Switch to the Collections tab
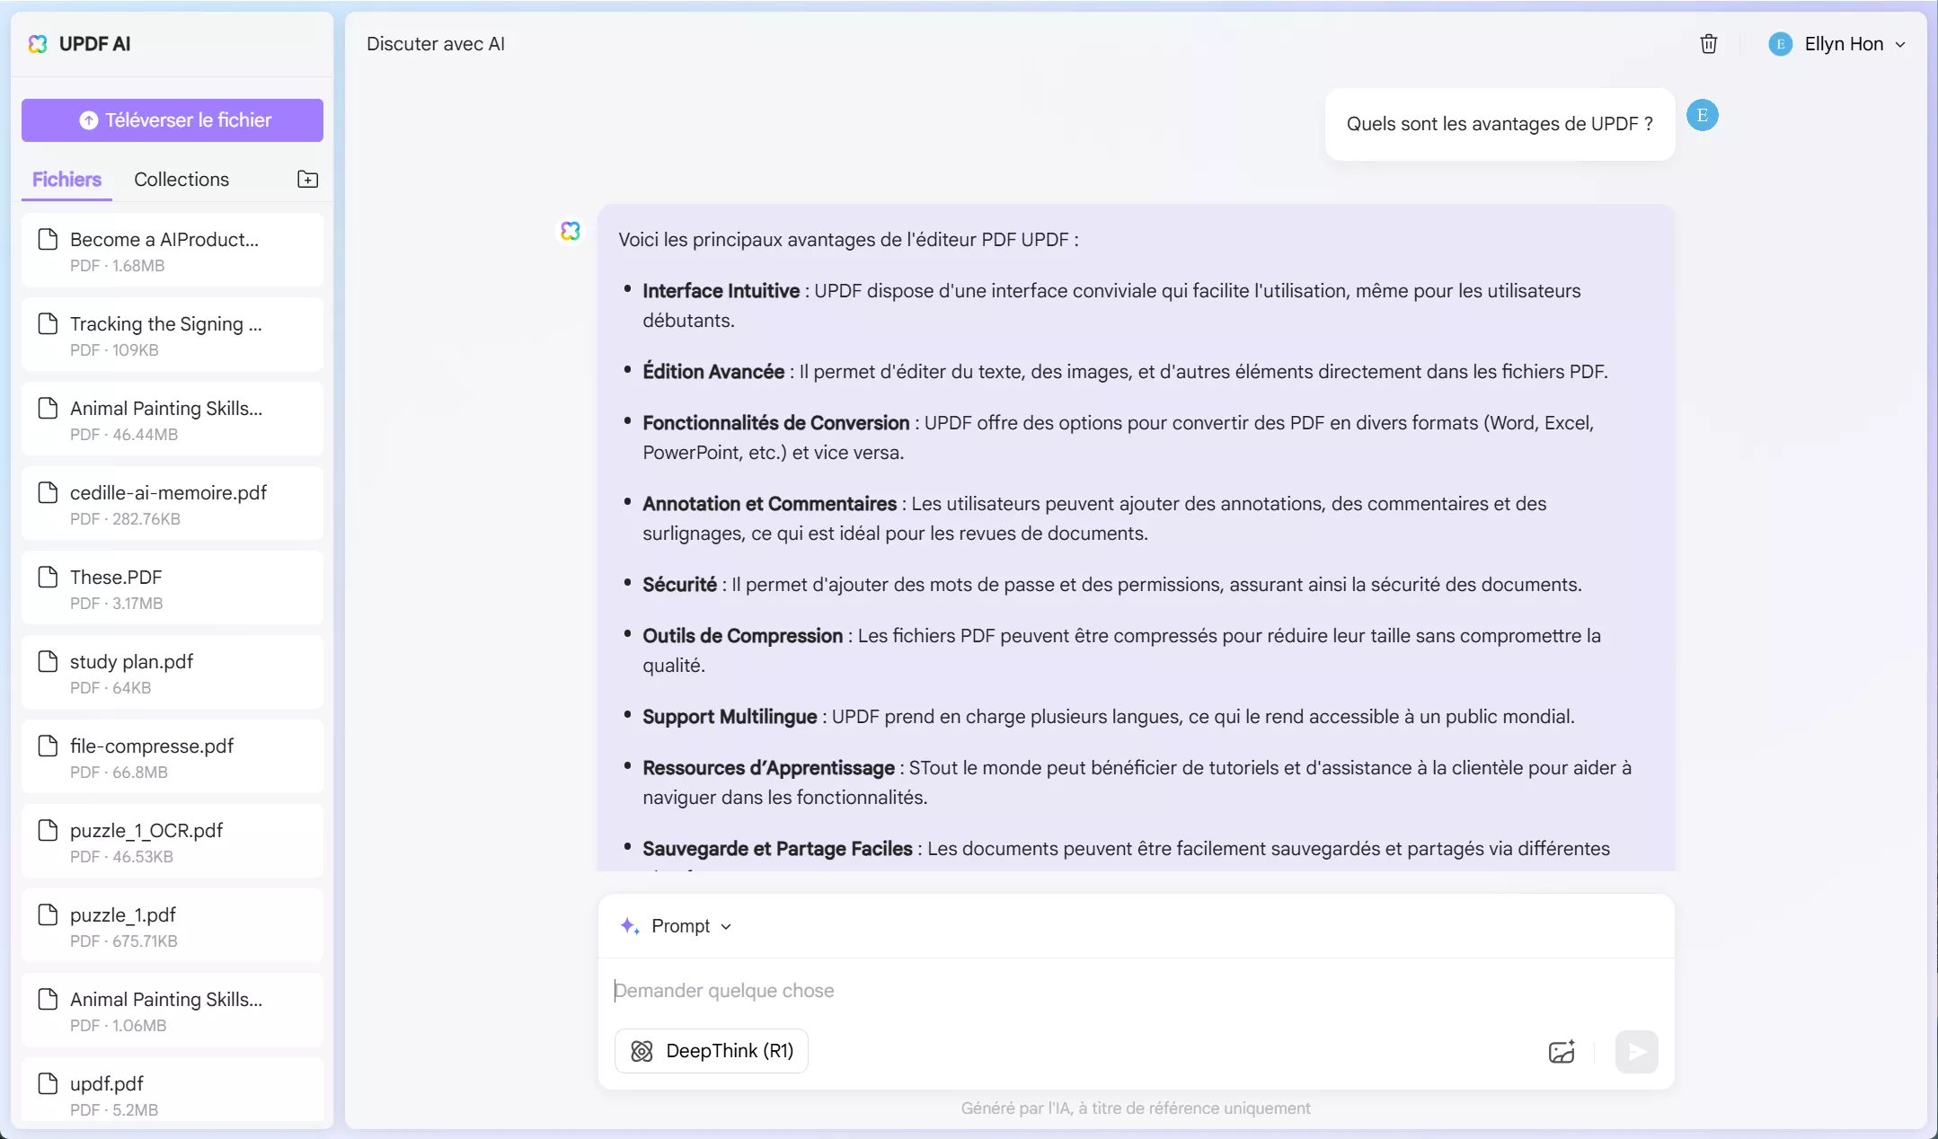Viewport: 1938px width, 1139px height. point(181,180)
